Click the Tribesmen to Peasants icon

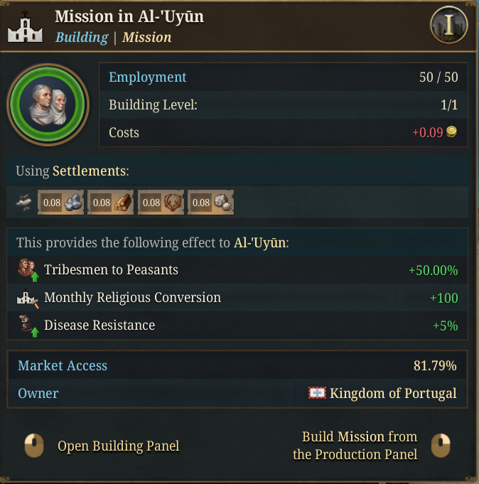28,270
